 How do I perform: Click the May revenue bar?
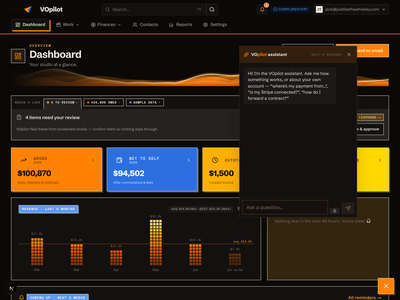pos(156,242)
